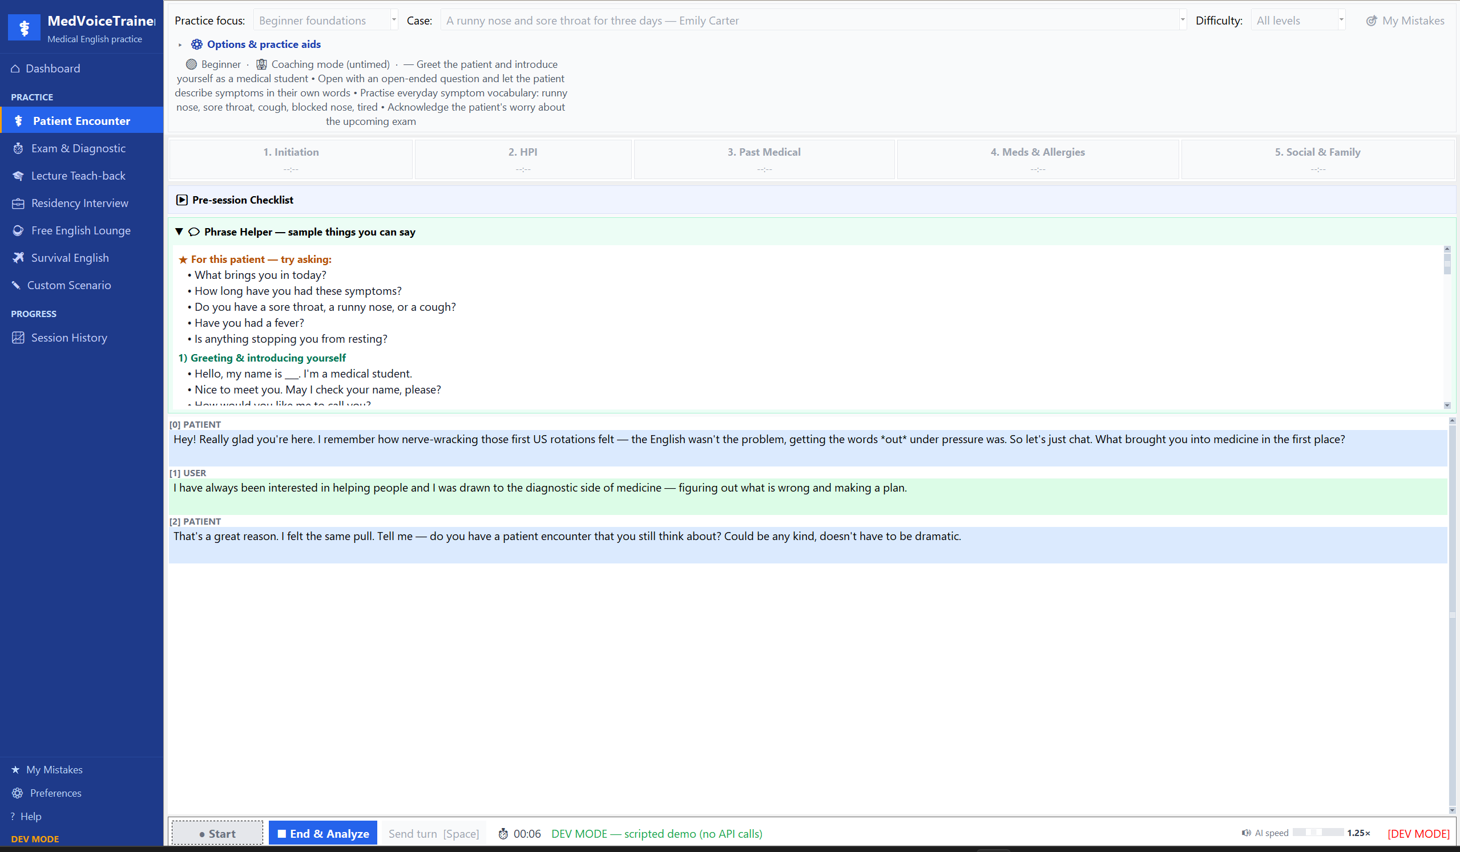Select the 5. Social & Family stage tab
The width and height of the screenshot is (1460, 852).
point(1317,159)
